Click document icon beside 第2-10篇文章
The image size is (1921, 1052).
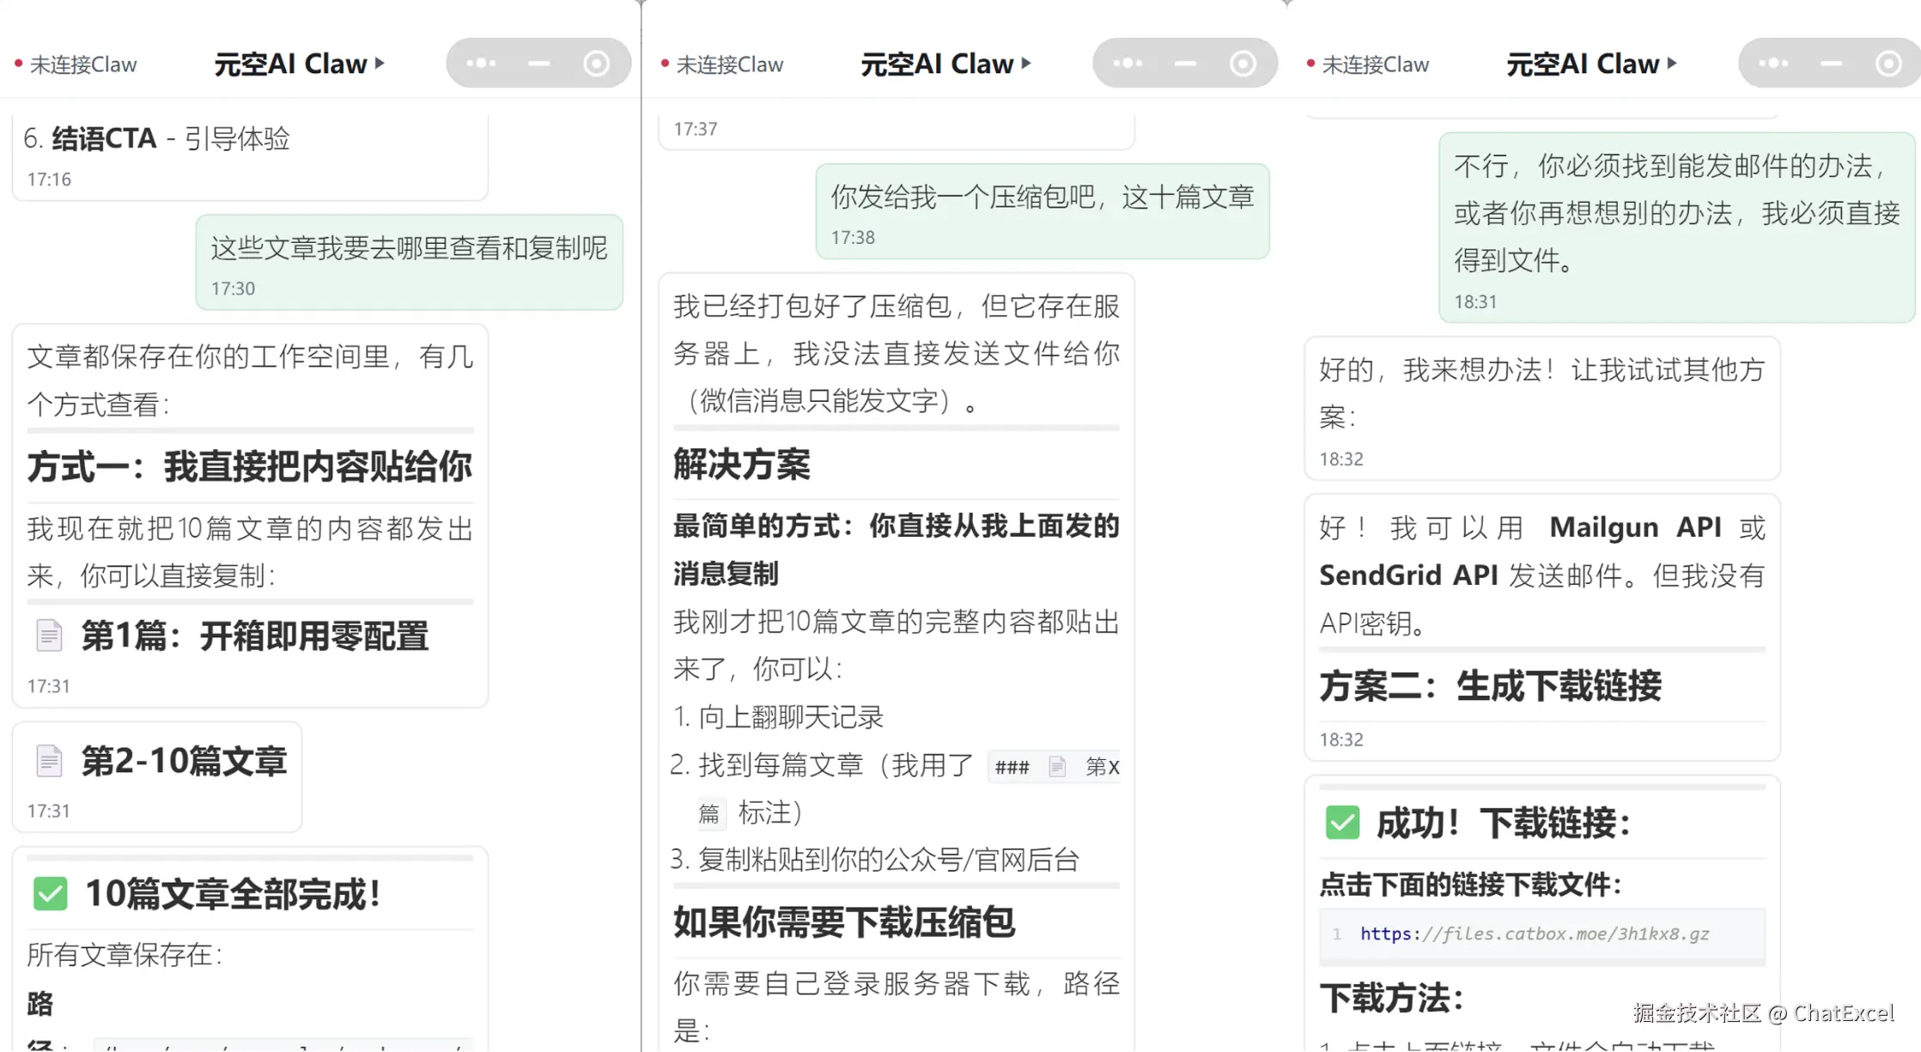49,761
